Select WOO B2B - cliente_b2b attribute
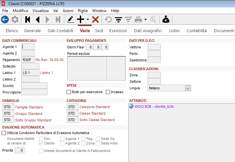The image size is (235, 162). (x=154, y=106)
